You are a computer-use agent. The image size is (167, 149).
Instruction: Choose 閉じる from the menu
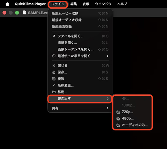pos(80,66)
